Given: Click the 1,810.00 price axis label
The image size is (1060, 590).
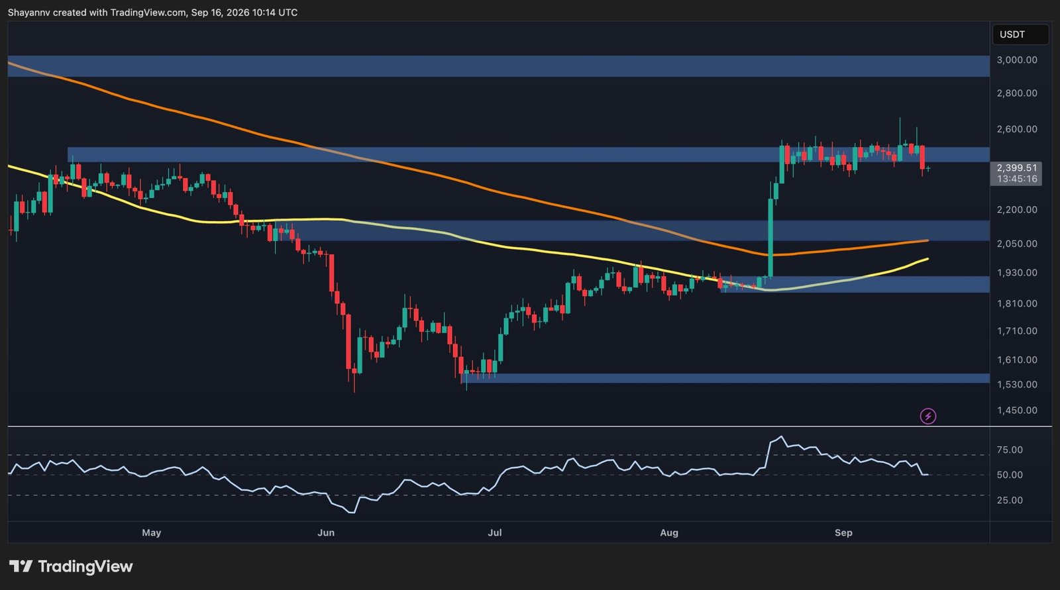Looking at the screenshot, I should (x=1017, y=304).
